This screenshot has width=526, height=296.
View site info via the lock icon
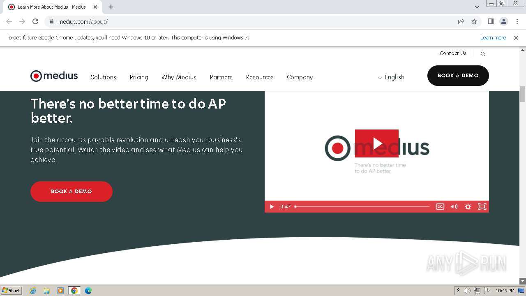pyautogui.click(x=52, y=21)
